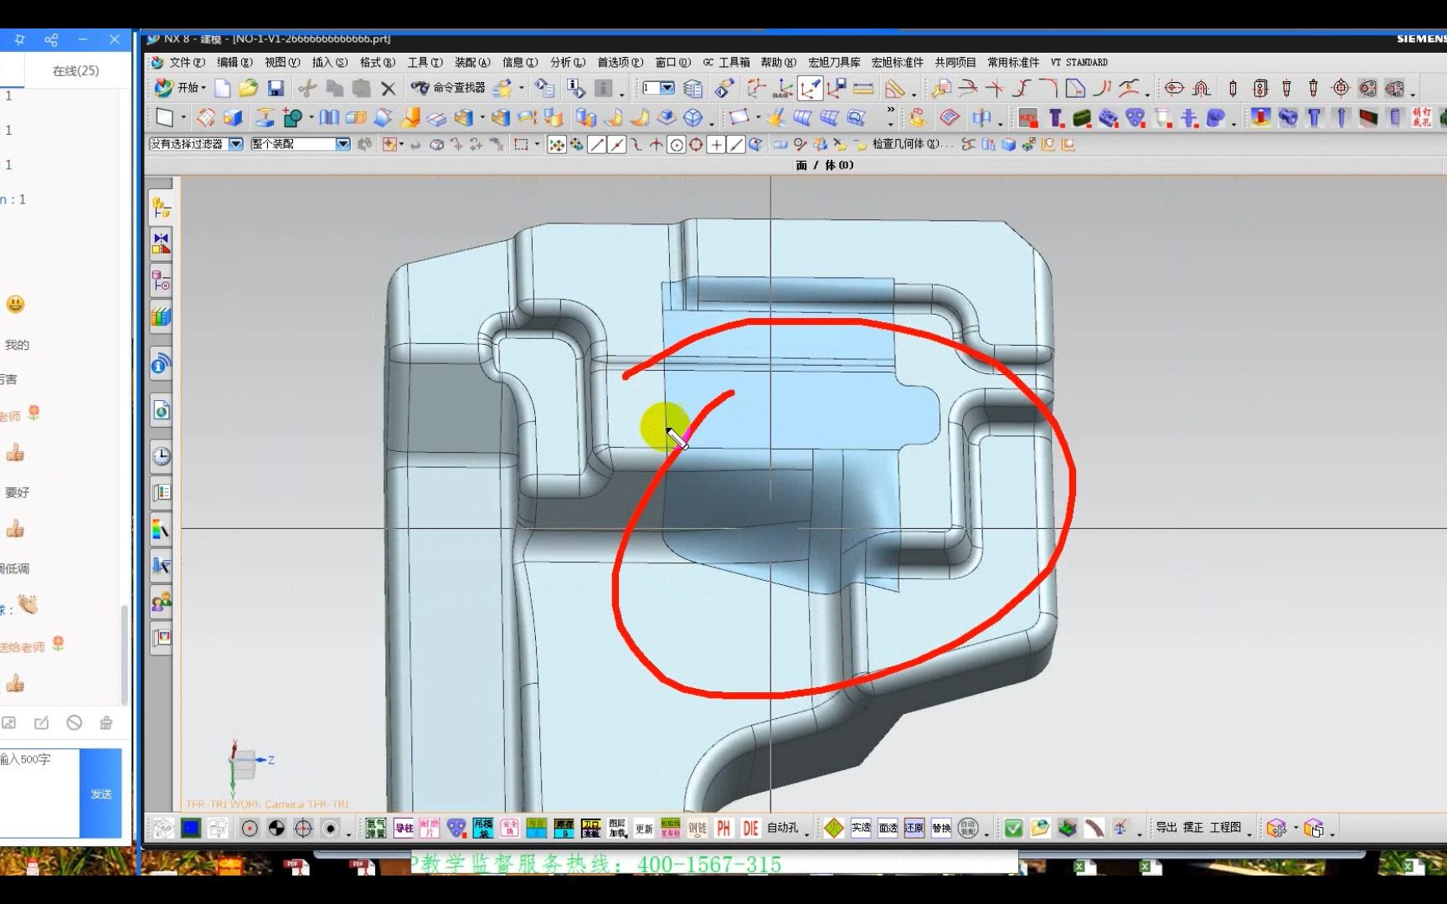Open the 宏旭刀具库 menu
1447x904 pixels.
[x=834, y=62]
